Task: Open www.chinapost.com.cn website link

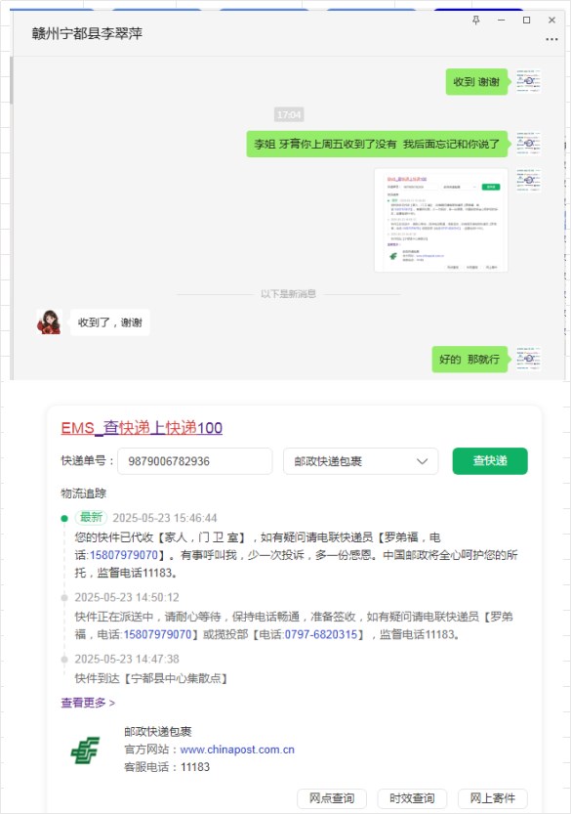Action: tap(237, 750)
